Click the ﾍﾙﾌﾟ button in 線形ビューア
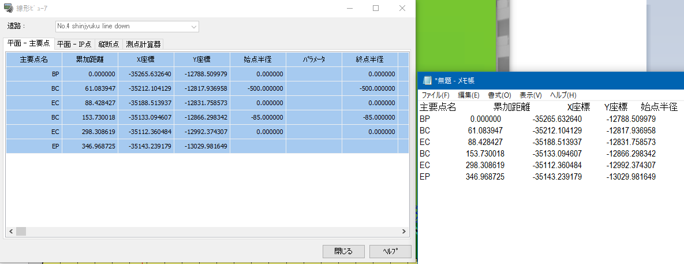Viewport: 684px width, 264px height. coord(390,251)
